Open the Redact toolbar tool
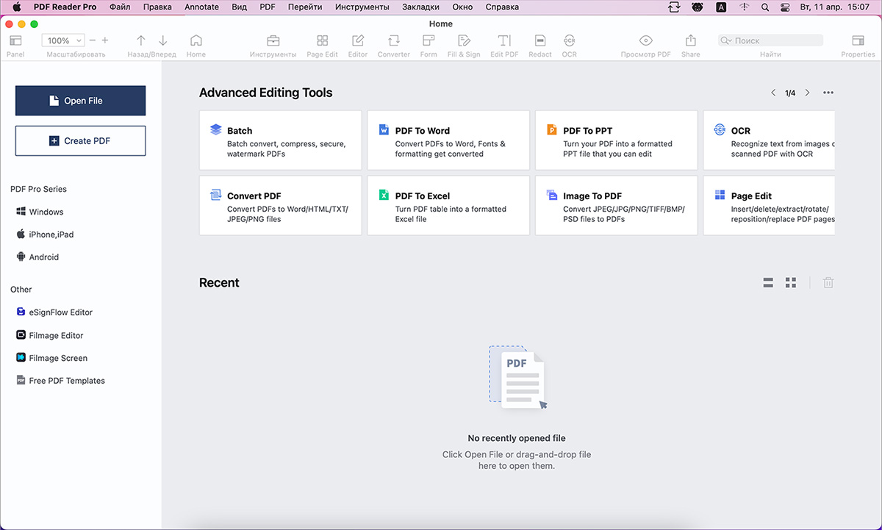Screen dimensions: 882x530 tap(540, 40)
